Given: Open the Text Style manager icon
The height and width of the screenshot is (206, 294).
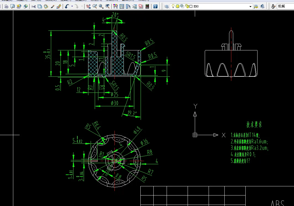Looking at the screenshot, I should pos(273,6).
